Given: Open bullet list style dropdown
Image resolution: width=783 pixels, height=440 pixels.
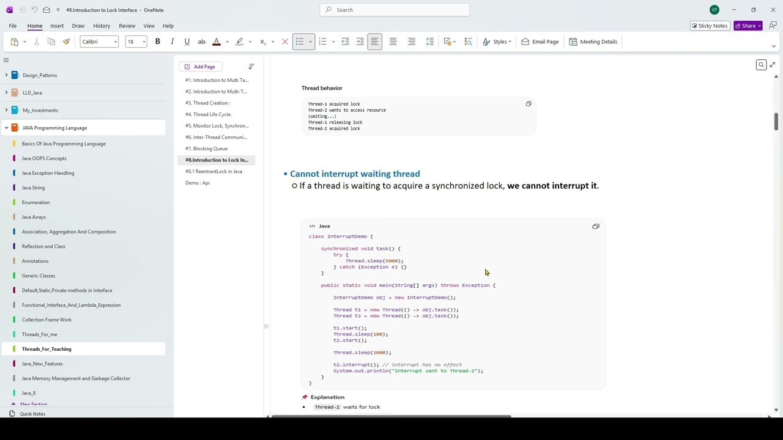Looking at the screenshot, I should pos(310,42).
